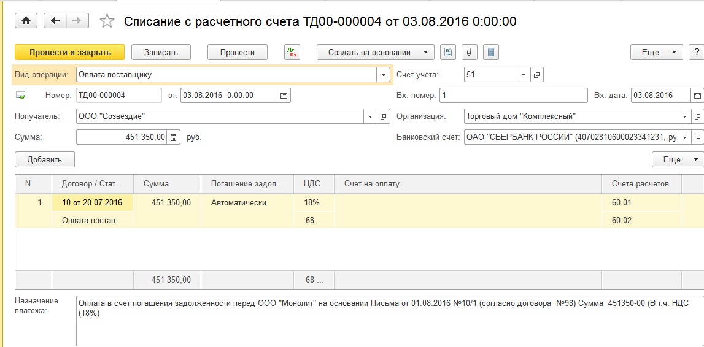Open the document report icon
The width and height of the screenshot is (704, 347).
point(447,52)
